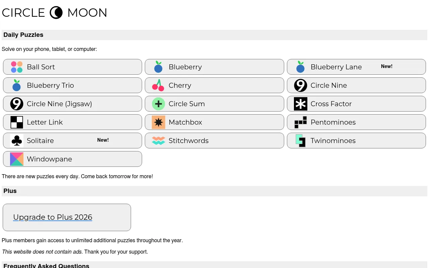Click the "Plus members gain access" sentence

tap(92, 240)
